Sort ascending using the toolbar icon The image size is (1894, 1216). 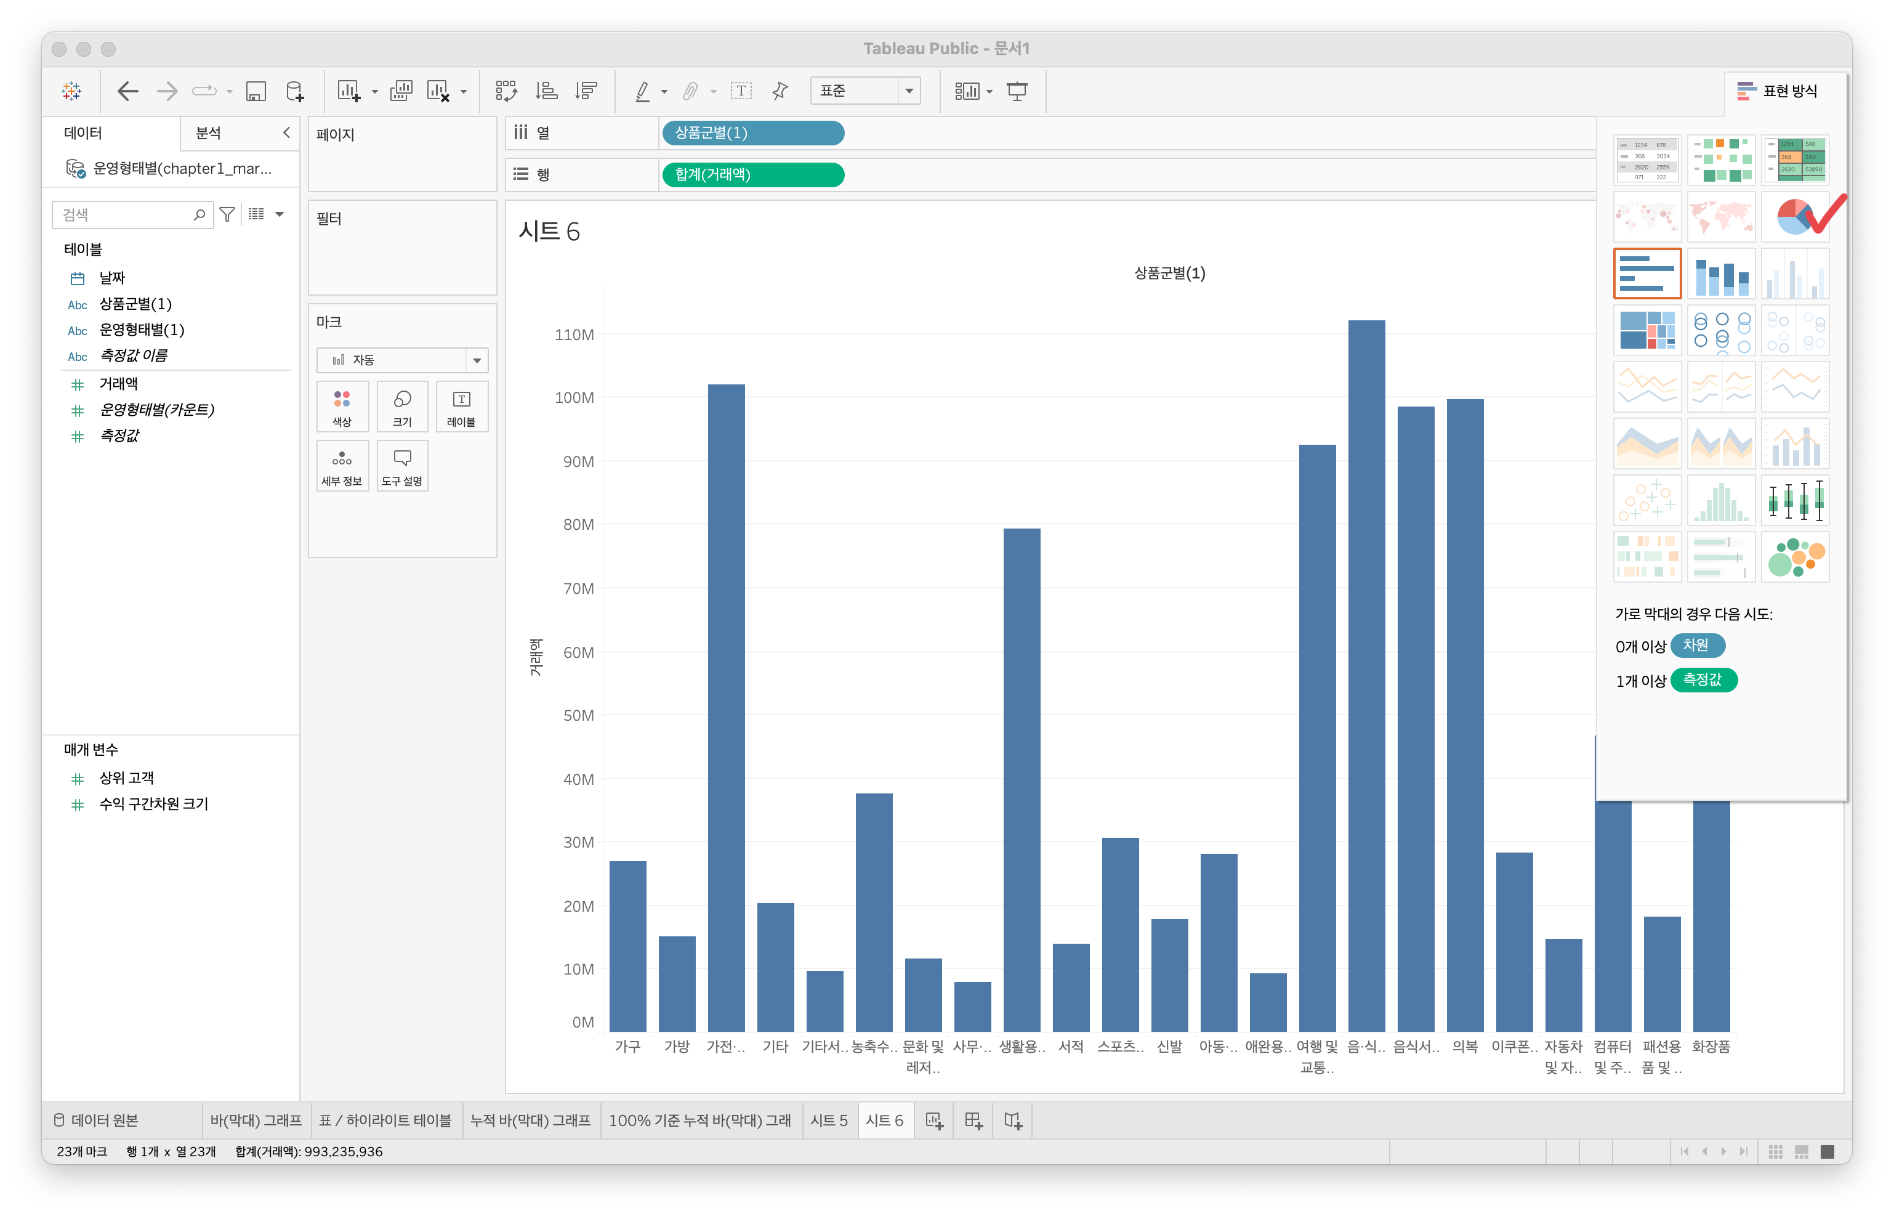click(546, 91)
